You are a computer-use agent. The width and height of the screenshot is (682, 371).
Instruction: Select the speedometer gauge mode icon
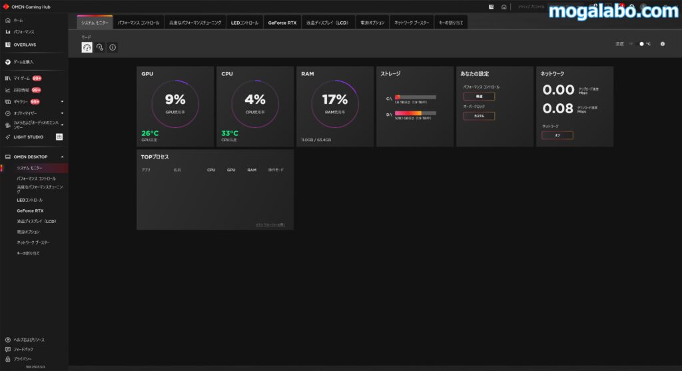[87, 47]
